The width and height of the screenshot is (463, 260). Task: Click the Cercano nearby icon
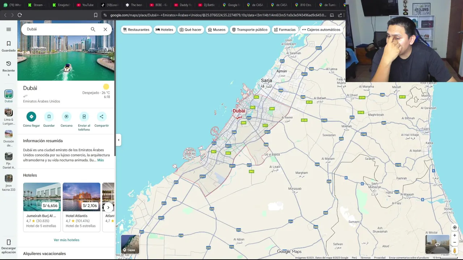point(67,117)
